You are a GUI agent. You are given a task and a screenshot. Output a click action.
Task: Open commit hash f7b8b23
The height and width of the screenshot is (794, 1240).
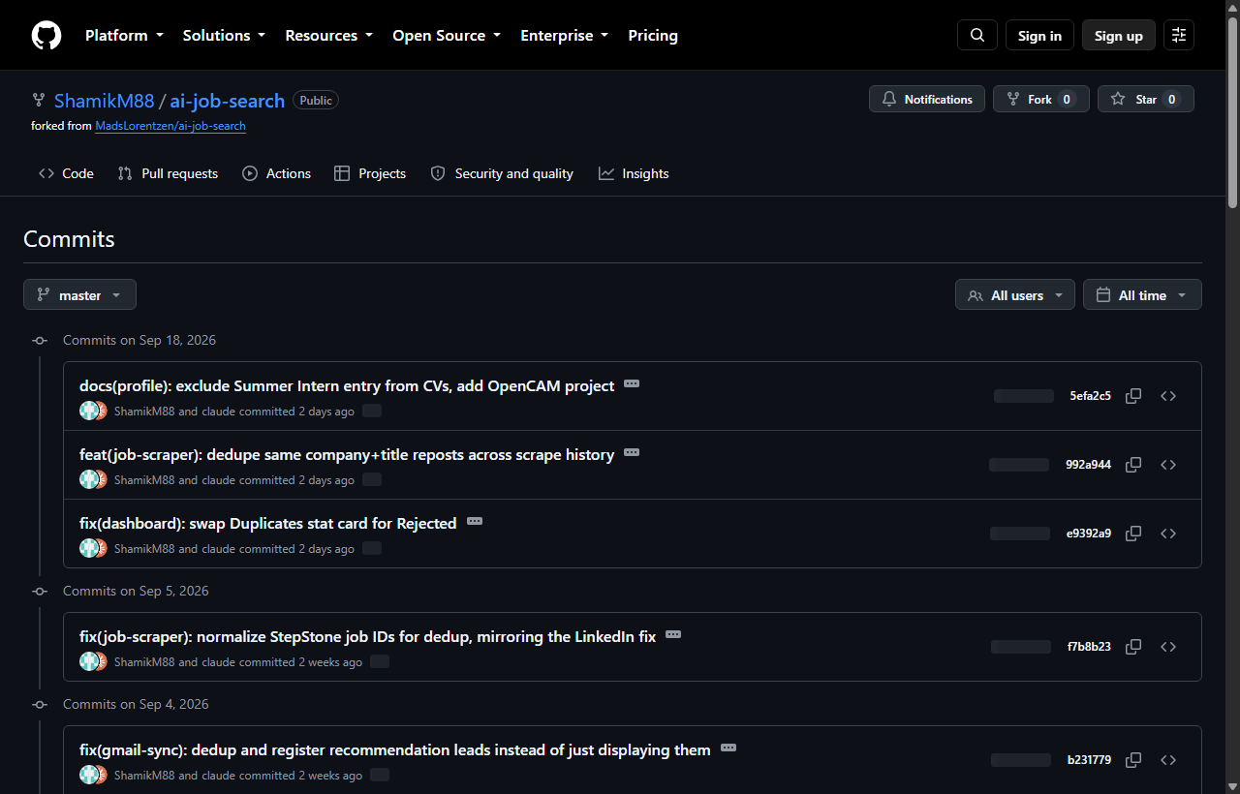(1089, 647)
